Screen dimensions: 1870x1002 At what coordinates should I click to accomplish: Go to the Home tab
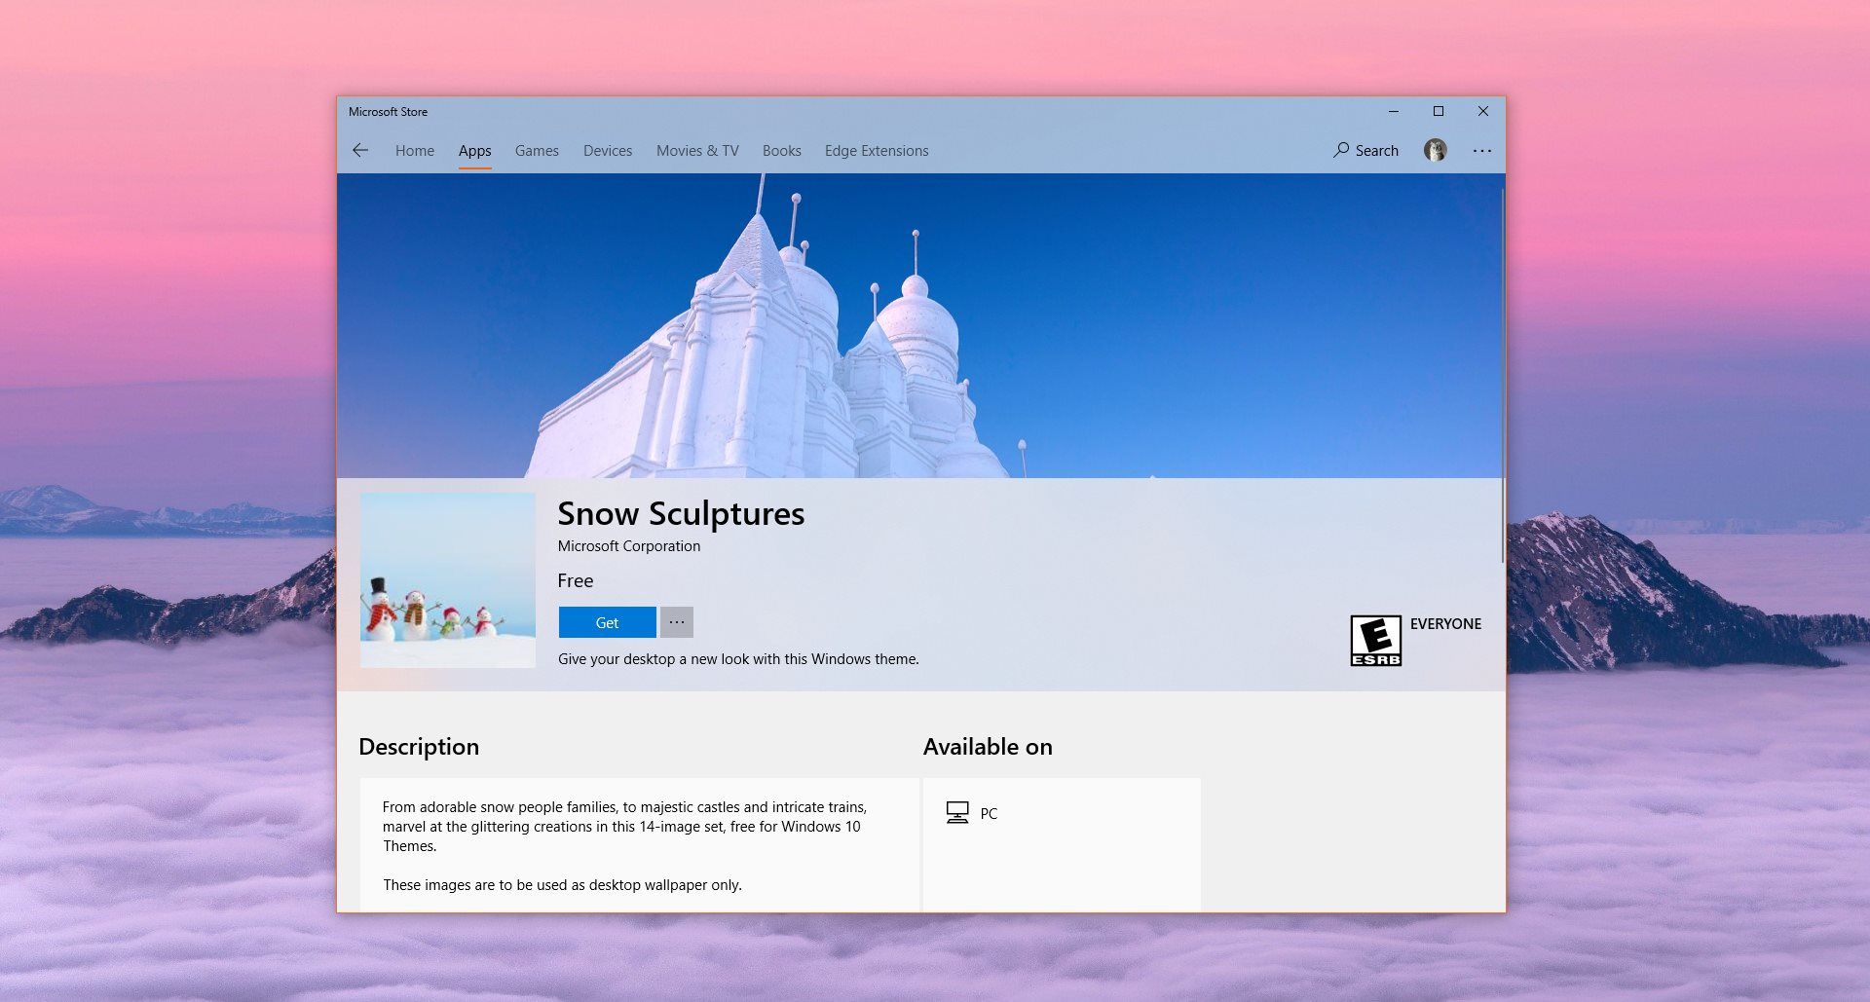click(414, 151)
